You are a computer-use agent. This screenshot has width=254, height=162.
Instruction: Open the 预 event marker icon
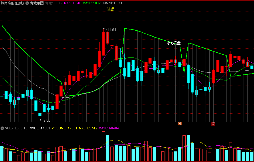[180, 124]
